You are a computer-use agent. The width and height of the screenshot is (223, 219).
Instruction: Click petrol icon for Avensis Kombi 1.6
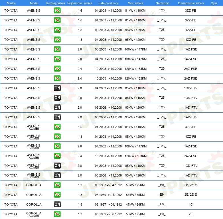point(57,127)
